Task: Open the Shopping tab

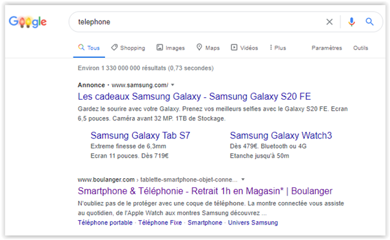Action: [128, 48]
